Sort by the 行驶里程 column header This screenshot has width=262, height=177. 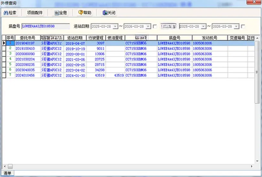pos(96,37)
